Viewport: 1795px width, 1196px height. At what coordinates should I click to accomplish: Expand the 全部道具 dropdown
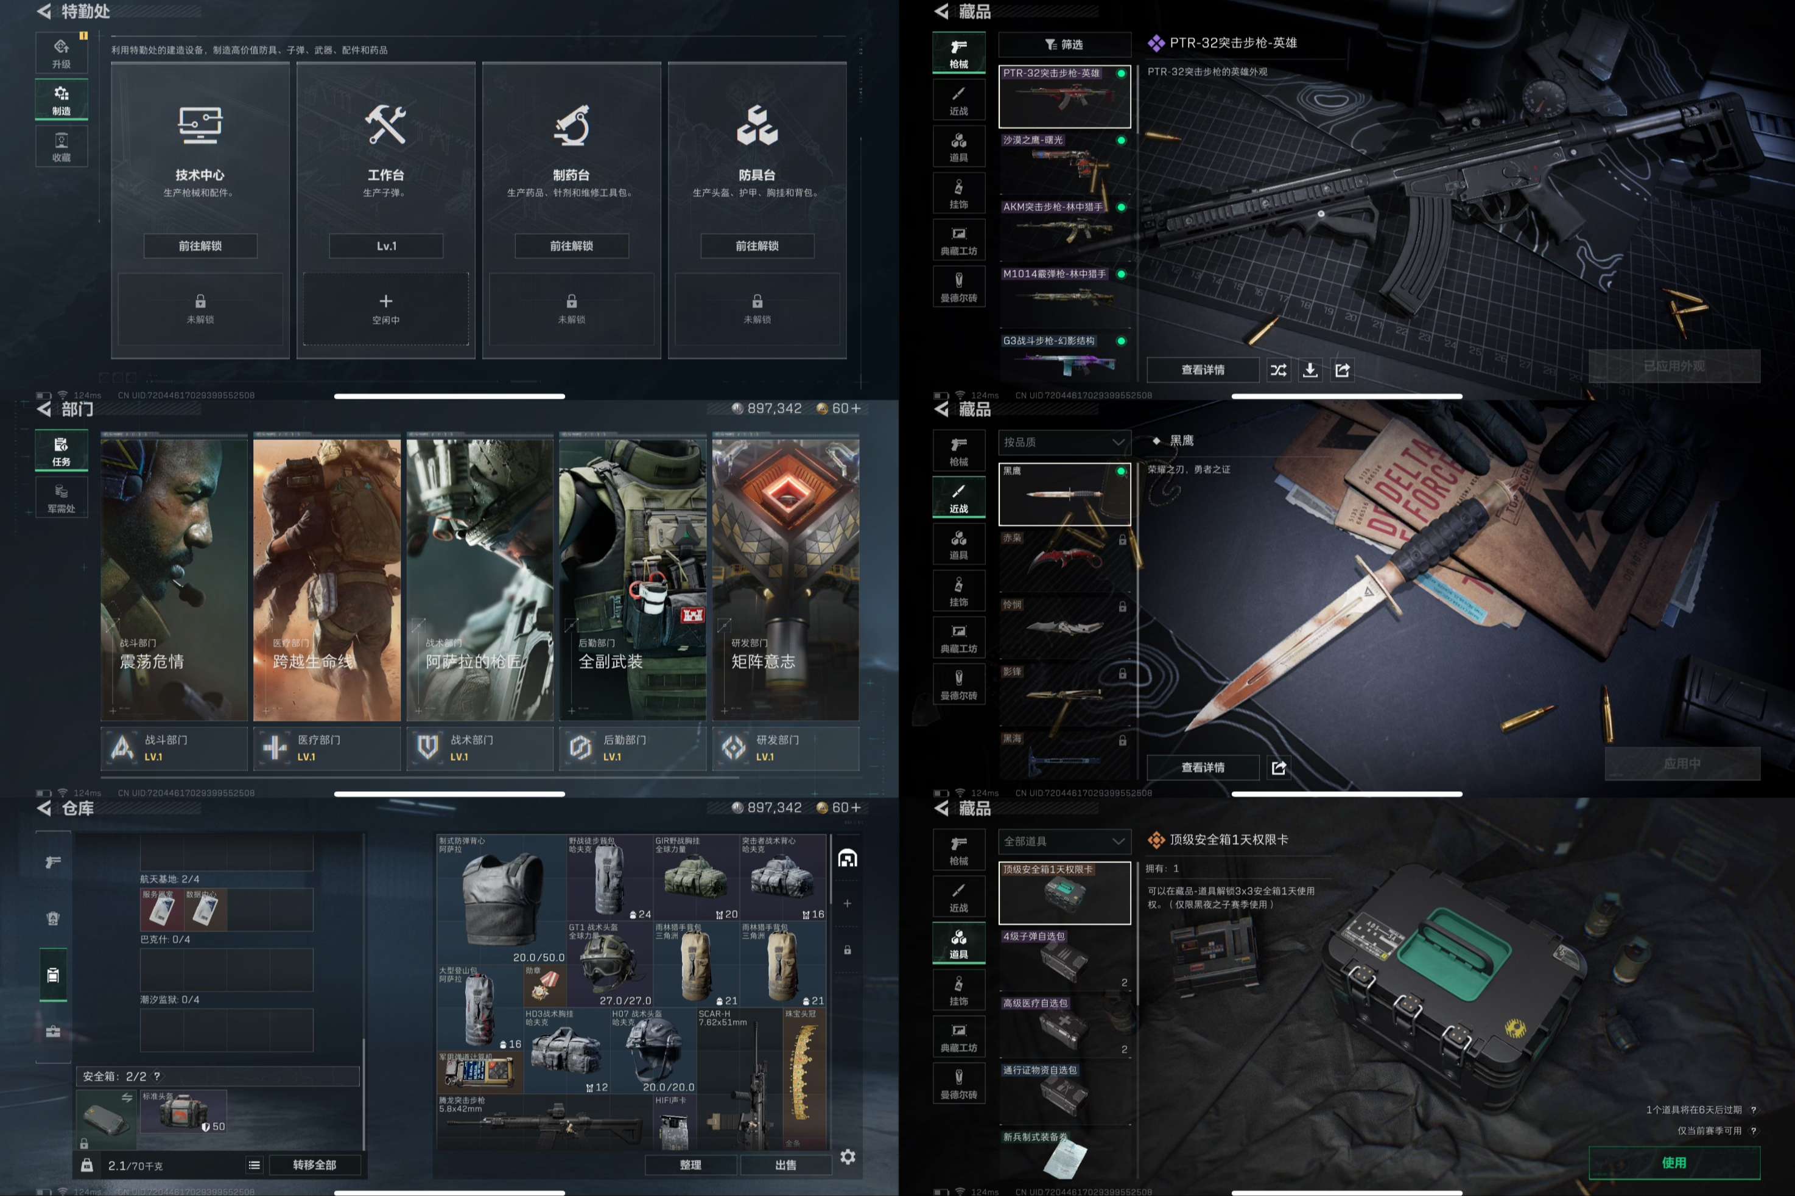(x=1064, y=841)
